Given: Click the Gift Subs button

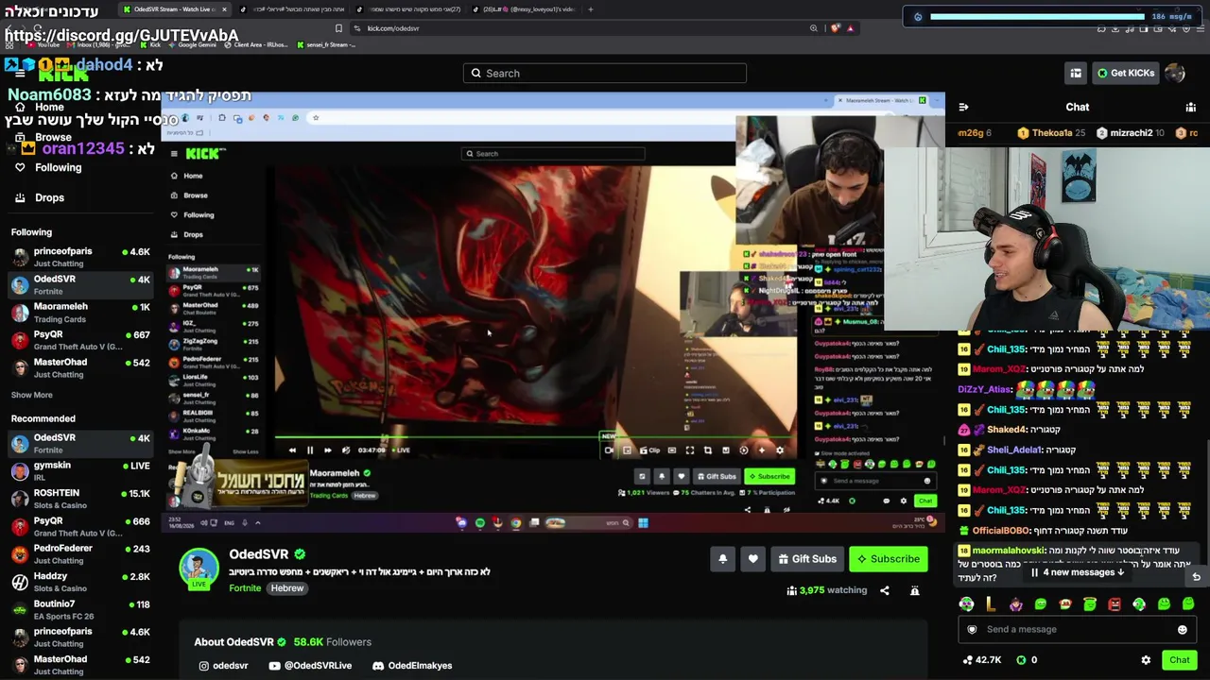Looking at the screenshot, I should tap(806, 559).
